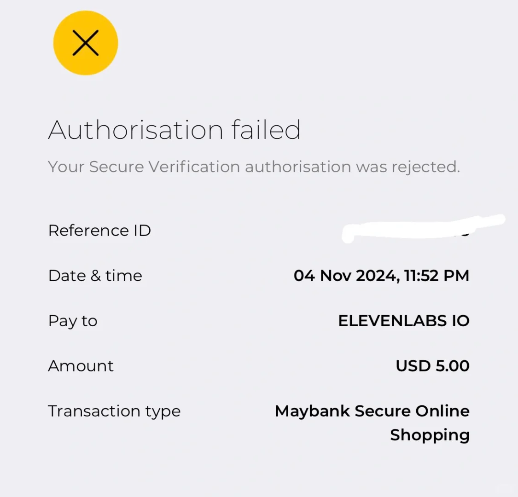Click the 04 Nov 2024, 11:52 PM value
This screenshot has width=518, height=497.
pyautogui.click(x=382, y=276)
